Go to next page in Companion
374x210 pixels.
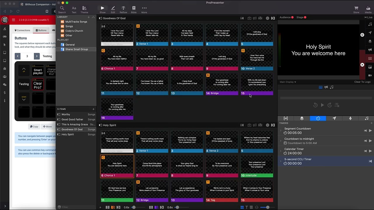[37, 56]
